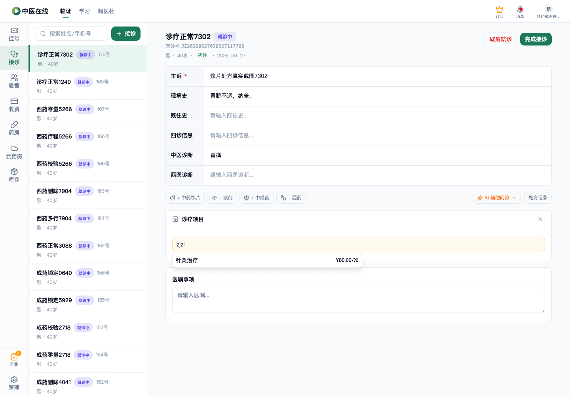Switch to the 临证 top tab
The width and height of the screenshot is (570, 396).
tap(66, 11)
